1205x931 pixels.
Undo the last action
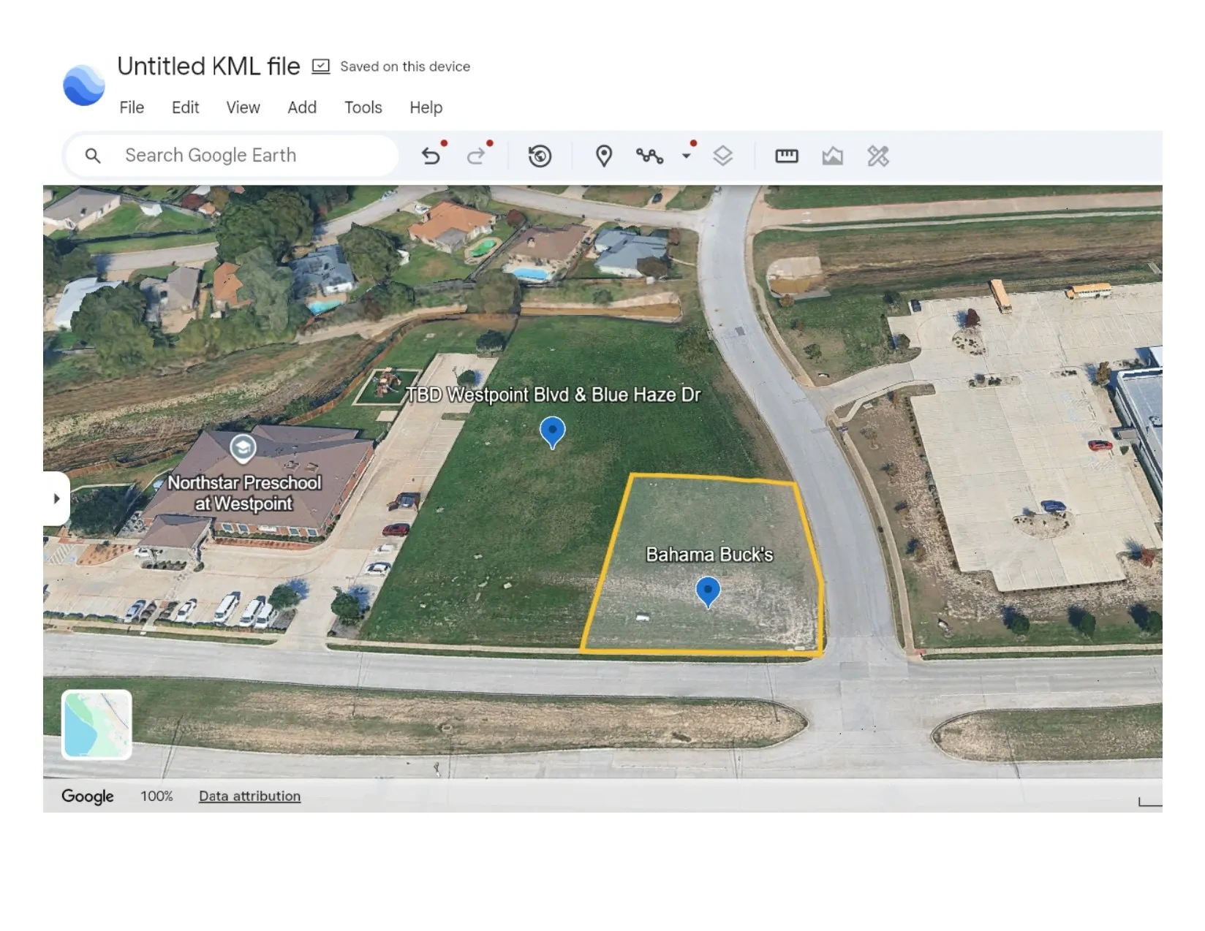(x=431, y=156)
